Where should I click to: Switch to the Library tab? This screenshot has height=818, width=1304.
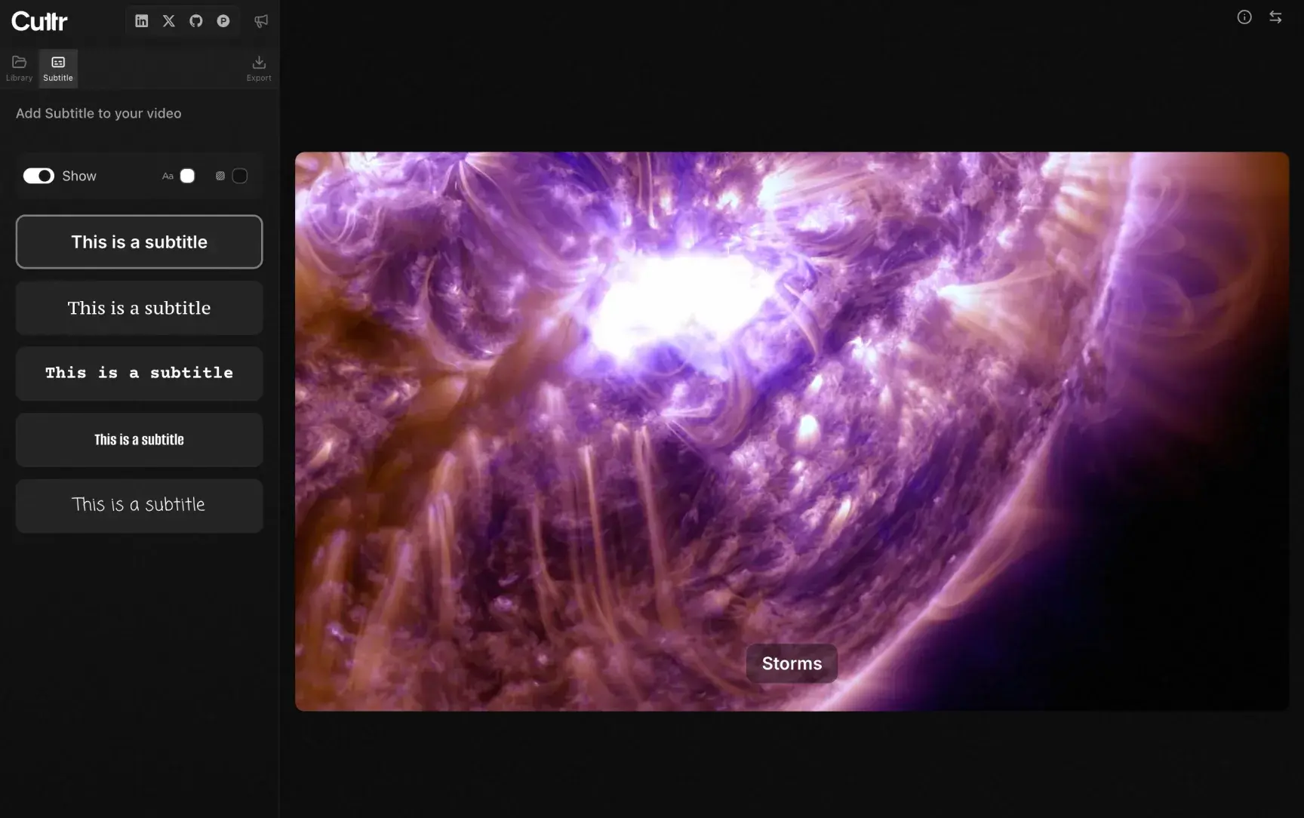pos(19,68)
